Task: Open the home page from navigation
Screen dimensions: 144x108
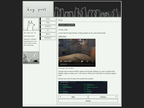Action: tap(48, 19)
